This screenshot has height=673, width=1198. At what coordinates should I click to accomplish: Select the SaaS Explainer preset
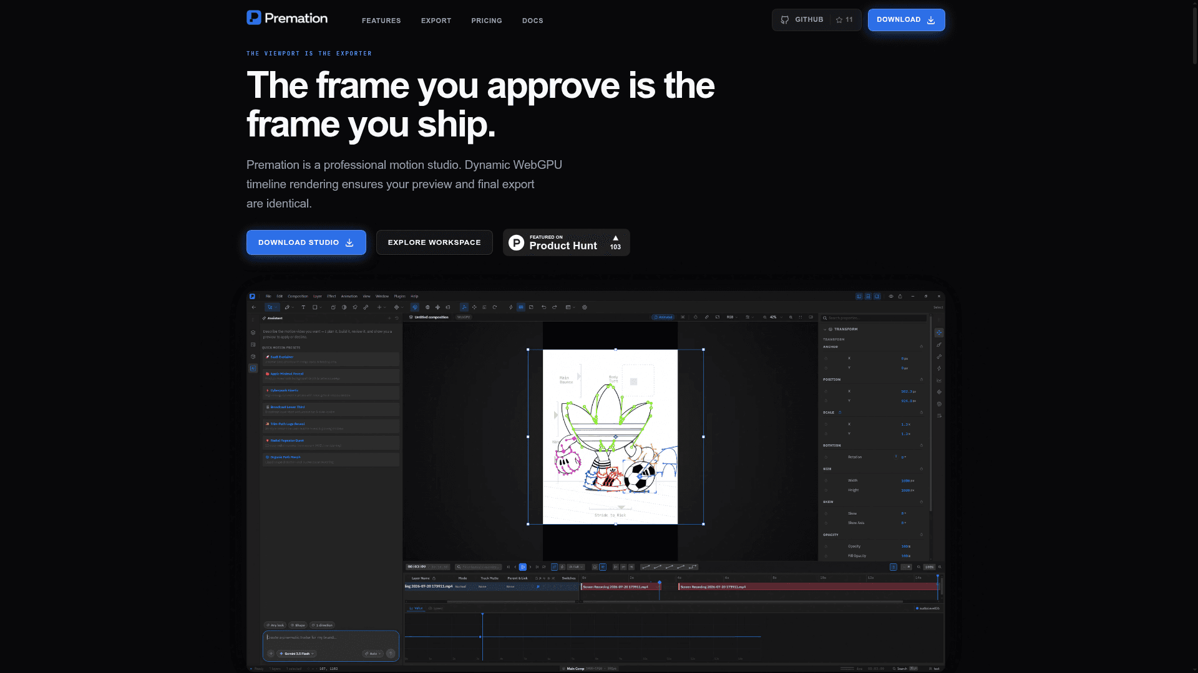coord(331,360)
